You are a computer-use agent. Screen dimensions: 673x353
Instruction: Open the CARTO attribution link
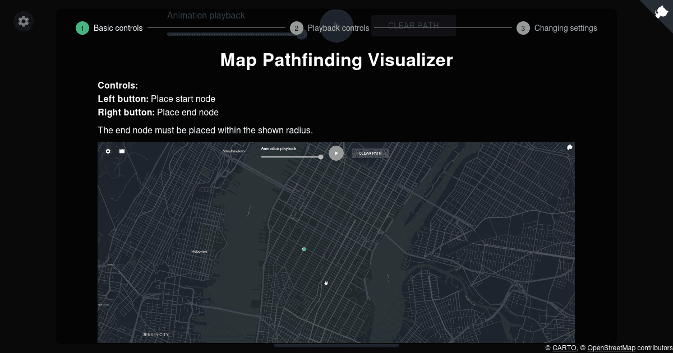click(564, 347)
